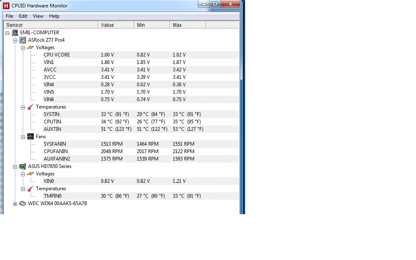
Task: Click the Fans section label
Action: click(41, 137)
